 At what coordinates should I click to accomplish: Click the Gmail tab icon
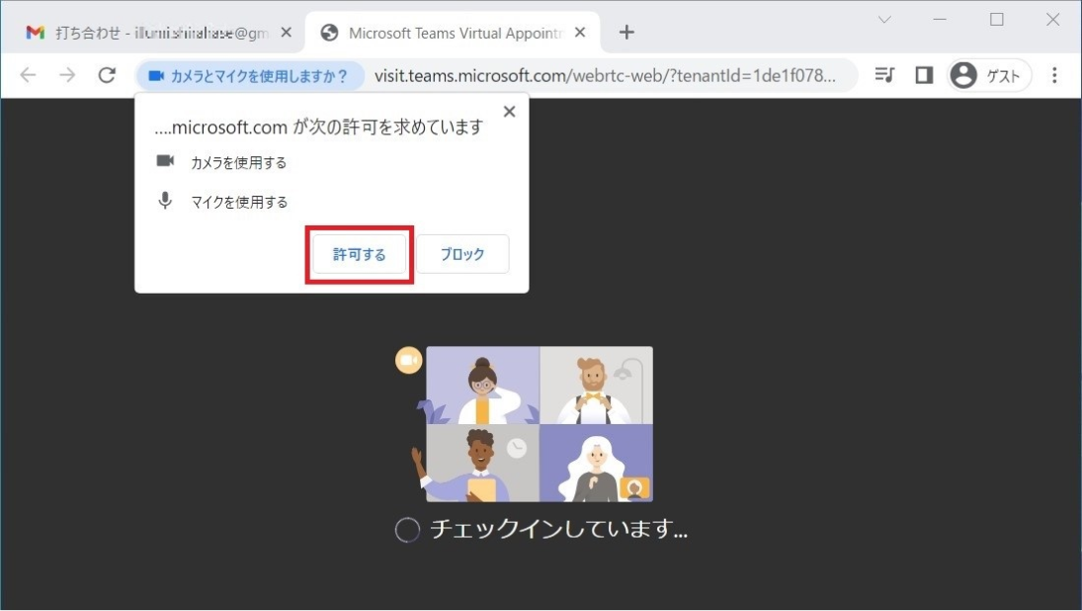[36, 33]
